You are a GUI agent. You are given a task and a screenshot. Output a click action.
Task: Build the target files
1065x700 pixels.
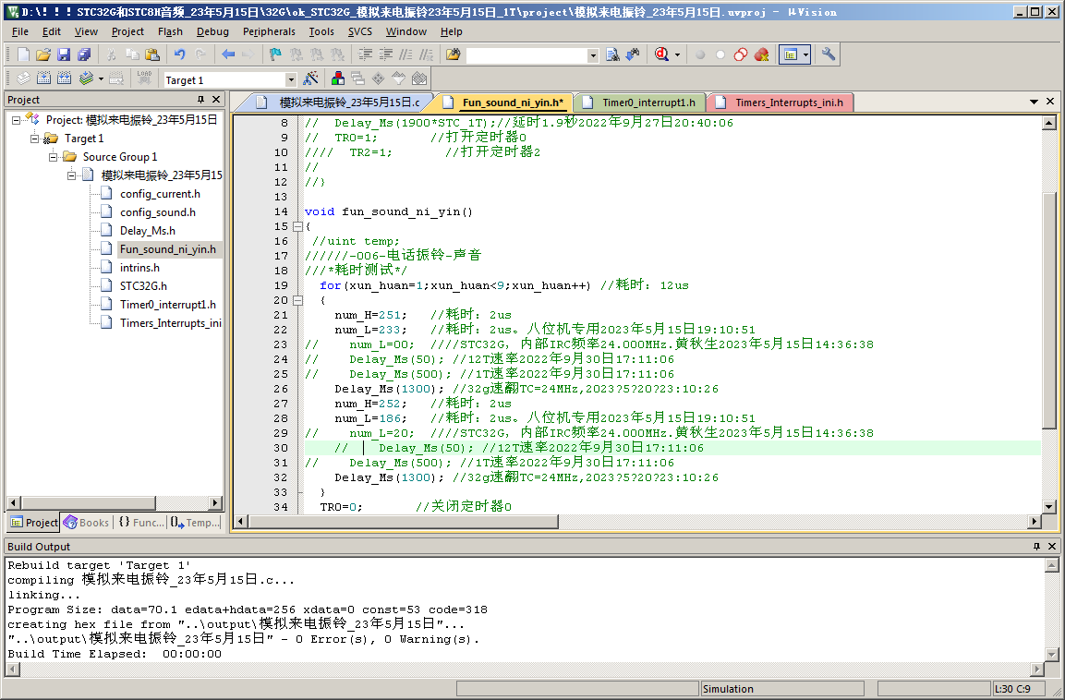click(43, 78)
